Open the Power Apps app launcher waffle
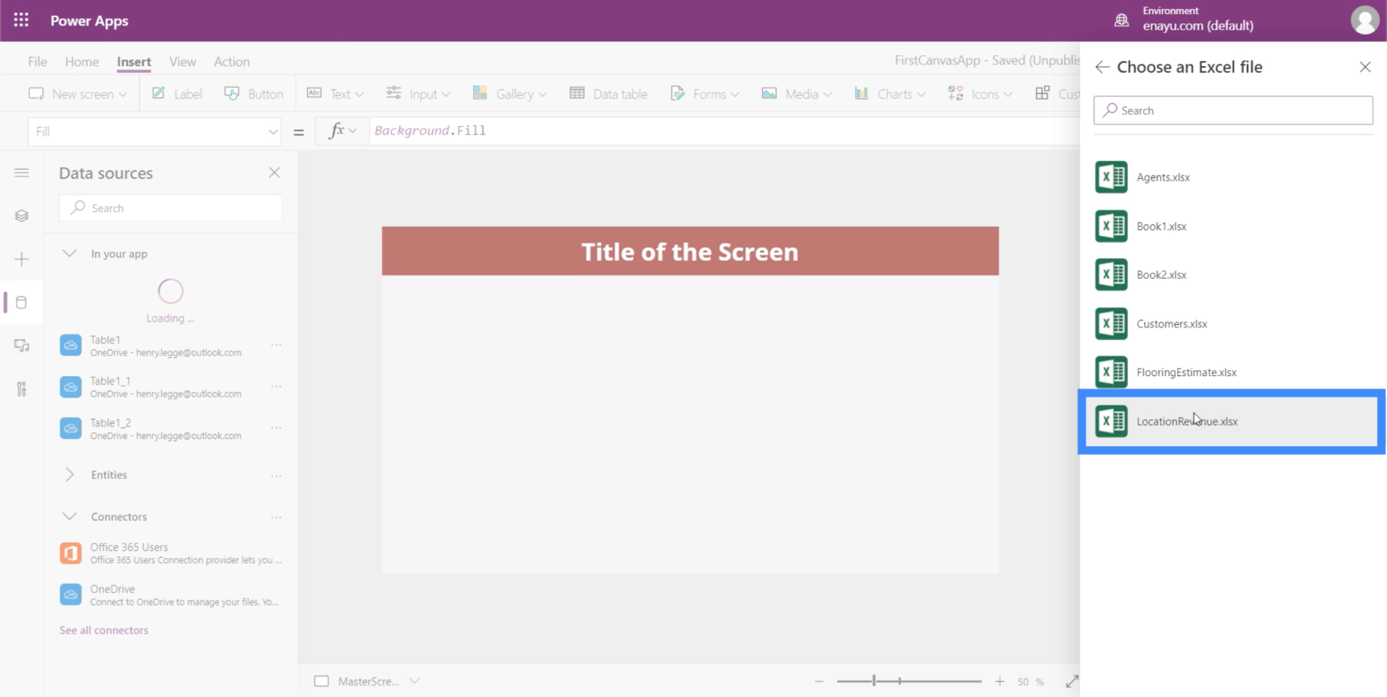The height and width of the screenshot is (697, 1387). pos(21,20)
